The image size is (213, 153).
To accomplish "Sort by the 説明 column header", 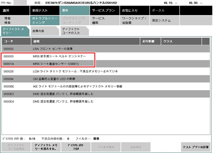I will pos(86,41).
